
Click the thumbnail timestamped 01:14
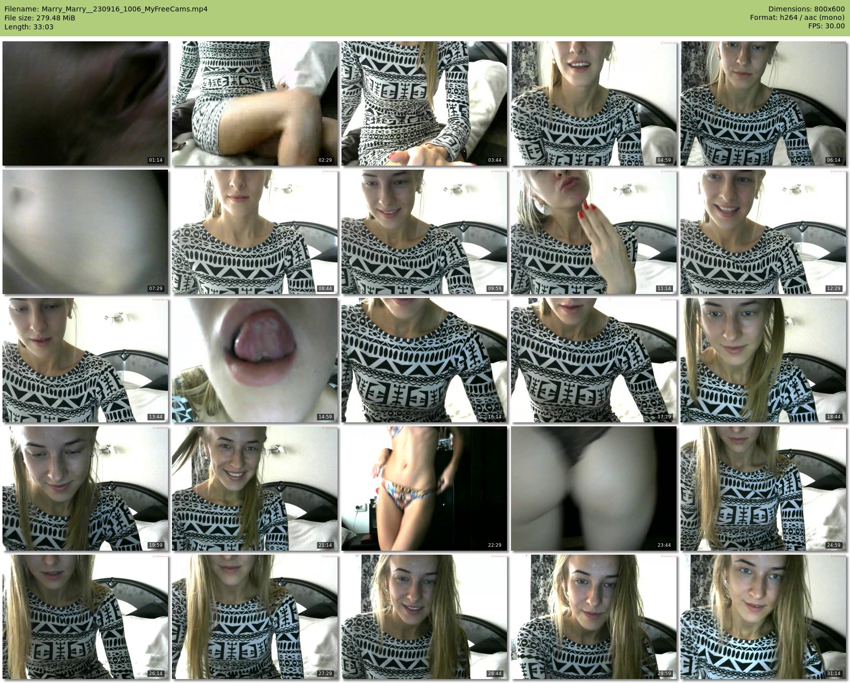tap(85, 103)
